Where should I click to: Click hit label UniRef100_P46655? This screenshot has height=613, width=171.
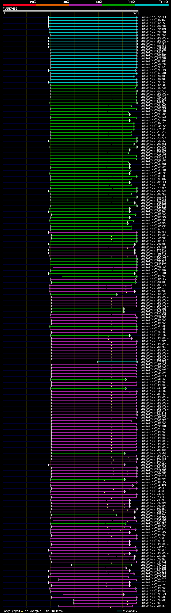153,126
